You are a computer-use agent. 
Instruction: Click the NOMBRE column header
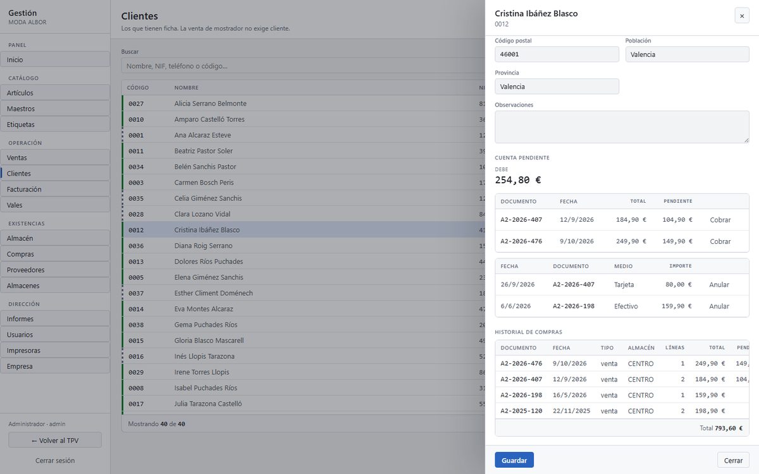click(187, 88)
